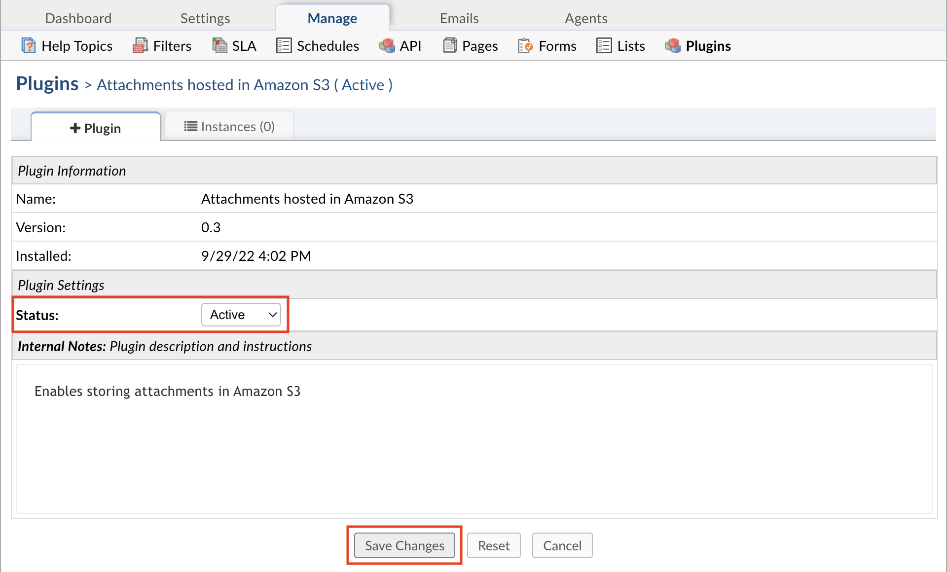
Task: Follow the Plugins breadcrumb link
Action: tap(47, 83)
